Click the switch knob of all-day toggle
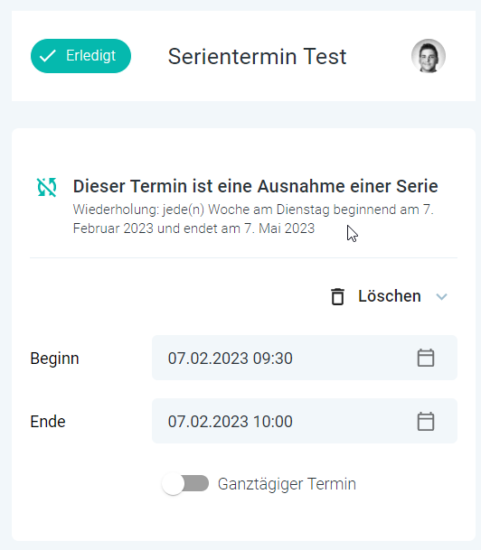Image resolution: width=481 pixels, height=550 pixels. (173, 484)
